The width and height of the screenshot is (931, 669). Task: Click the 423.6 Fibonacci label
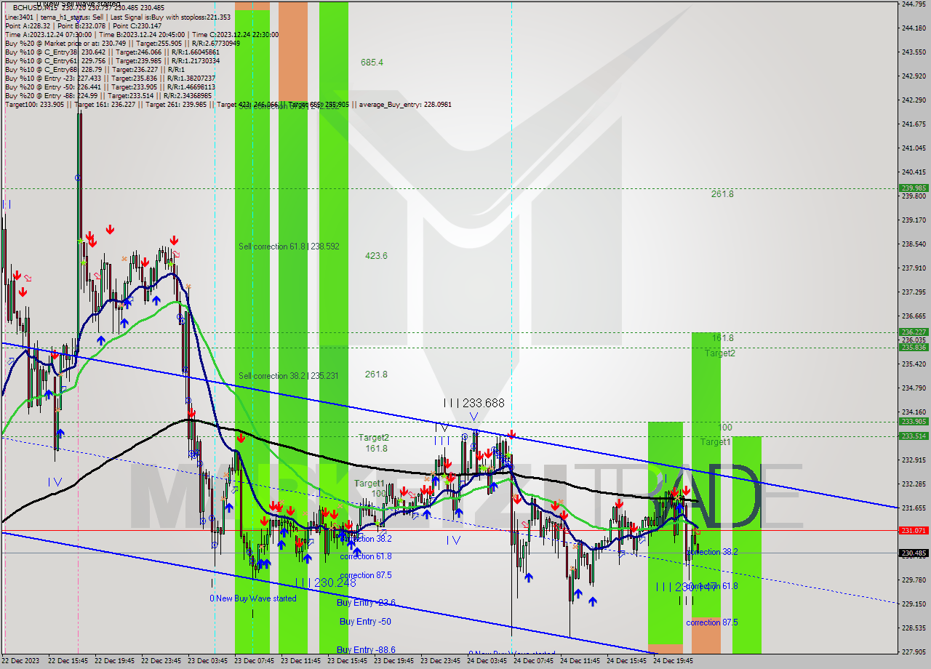376,256
